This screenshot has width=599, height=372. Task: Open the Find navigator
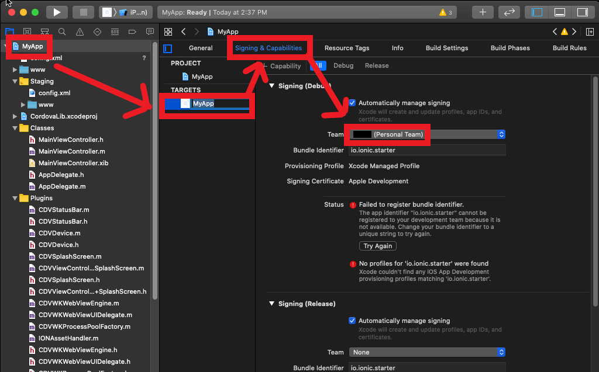(62, 32)
